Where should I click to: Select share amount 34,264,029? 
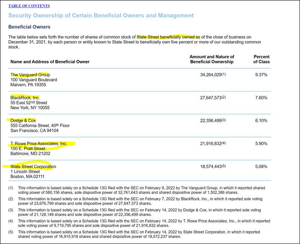click(x=211, y=75)
